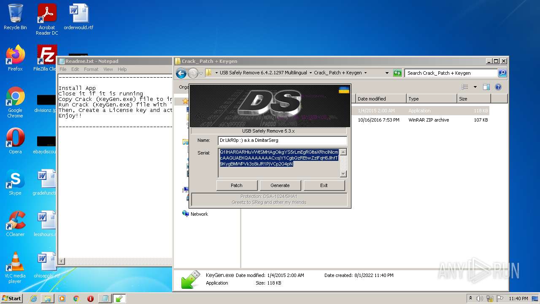Select the gradefunction document icon
Viewport: 540px width, 304px height.
[x=46, y=182]
